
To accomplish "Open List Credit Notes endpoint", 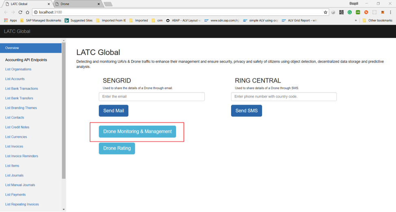I will (17, 127).
